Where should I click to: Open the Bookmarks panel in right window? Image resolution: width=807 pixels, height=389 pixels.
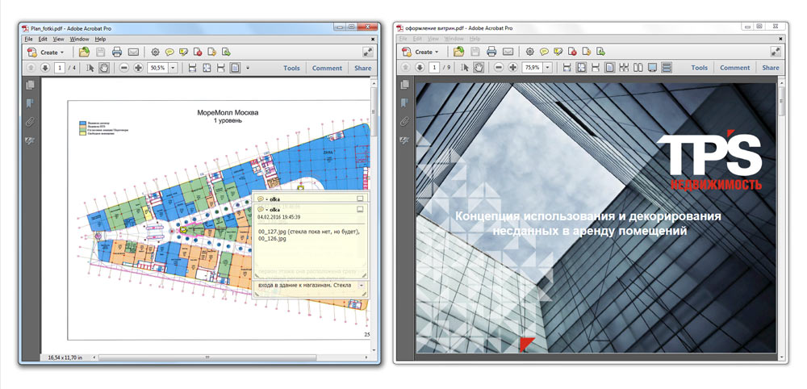[x=405, y=103]
